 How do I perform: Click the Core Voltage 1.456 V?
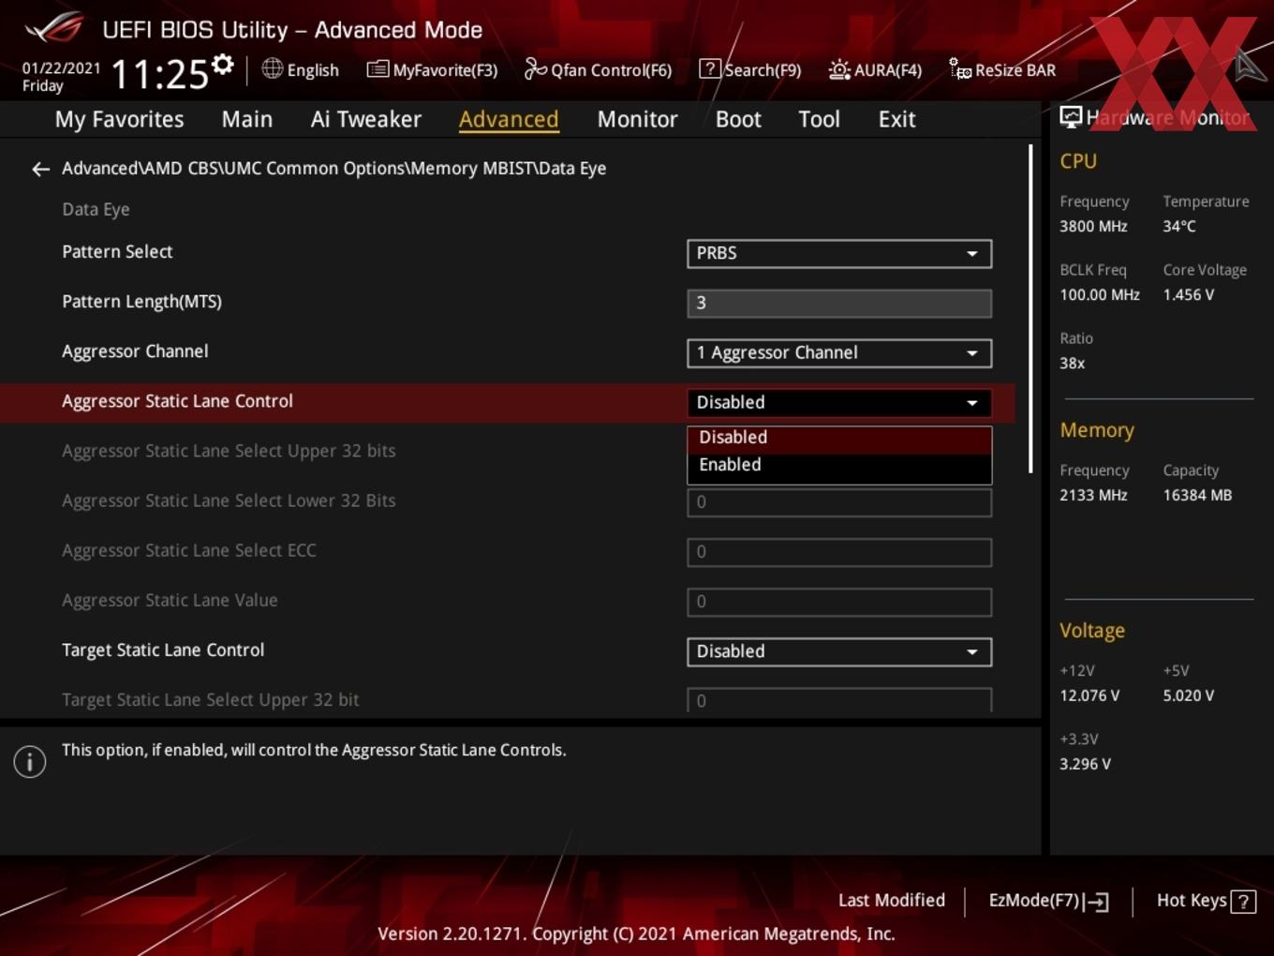(1188, 295)
